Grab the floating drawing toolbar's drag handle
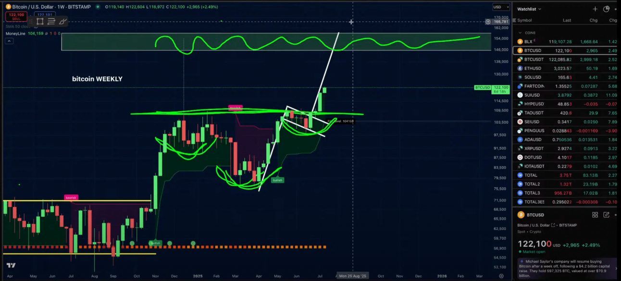 click(x=31, y=22)
